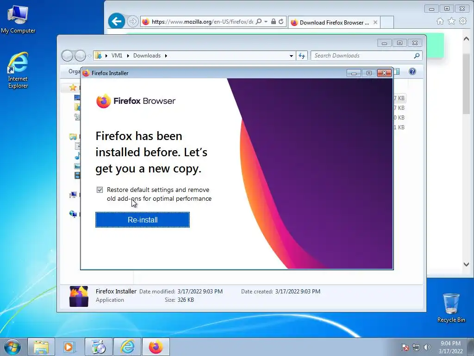Image resolution: width=474 pixels, height=356 pixels.
Task: Click VM1 in Explorer breadcrumb
Action: point(117,56)
